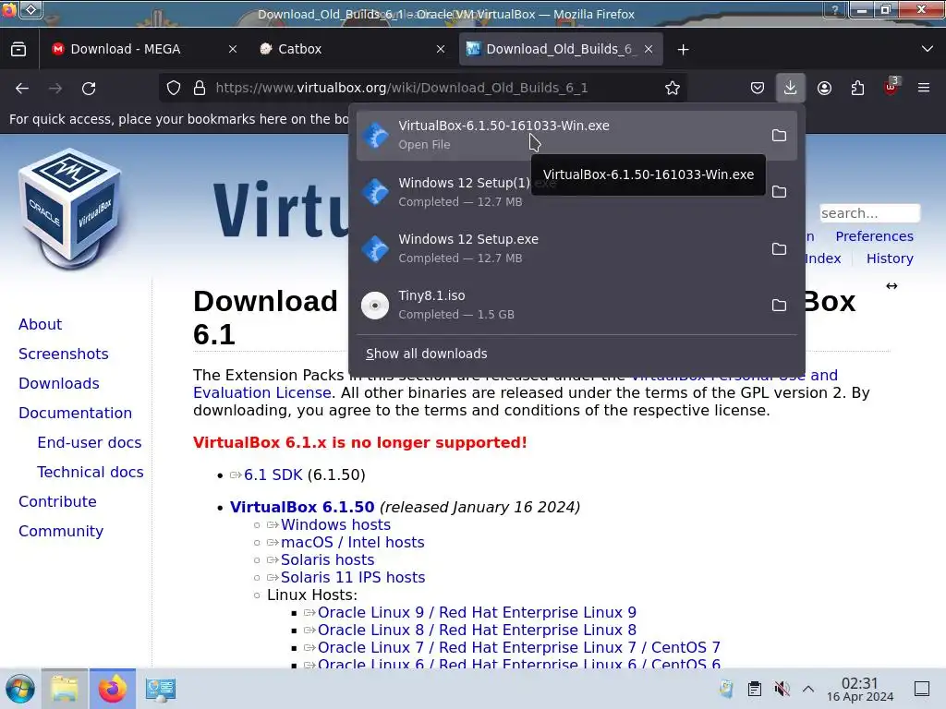
Task: Download macOS / Intel hosts build
Action: (x=352, y=543)
